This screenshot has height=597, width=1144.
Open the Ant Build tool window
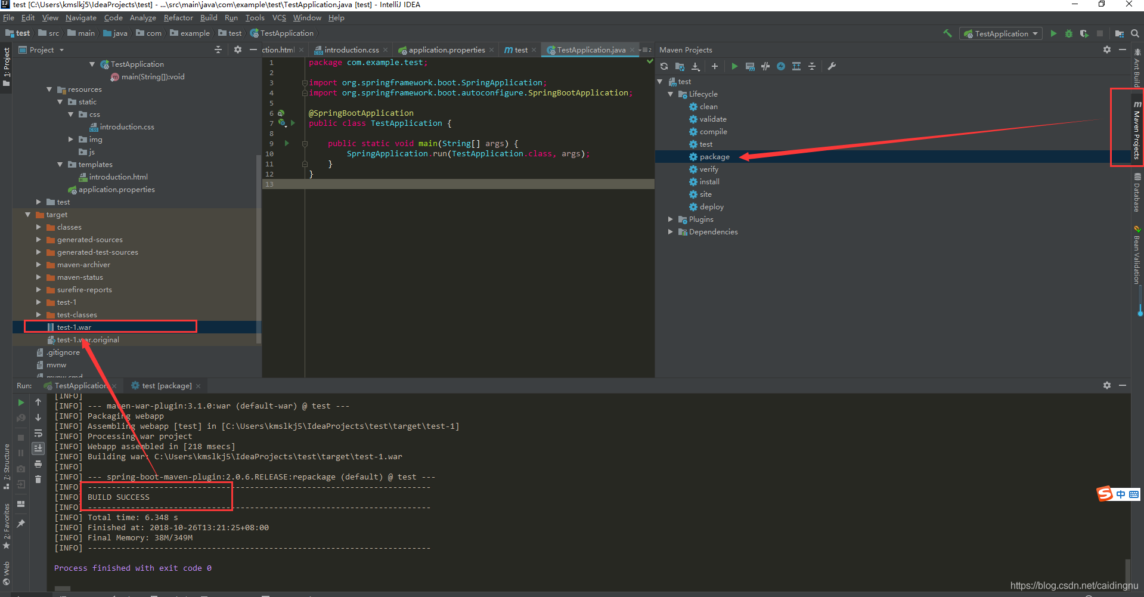(x=1137, y=68)
